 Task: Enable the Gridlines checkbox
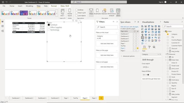[x=76, y=10]
